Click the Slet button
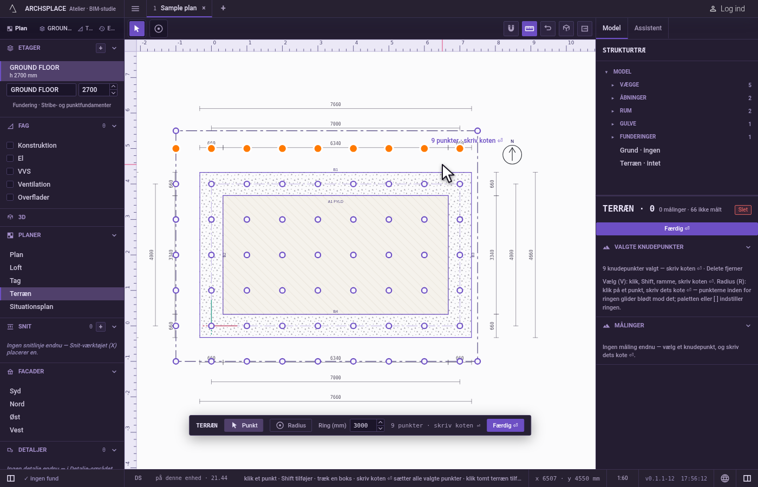The height and width of the screenshot is (487, 758). coord(743,210)
